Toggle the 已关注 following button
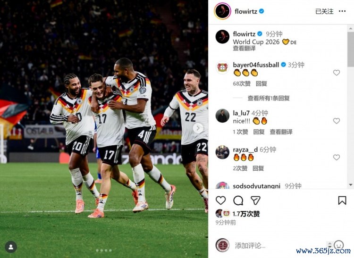 pyautogui.click(x=324, y=11)
